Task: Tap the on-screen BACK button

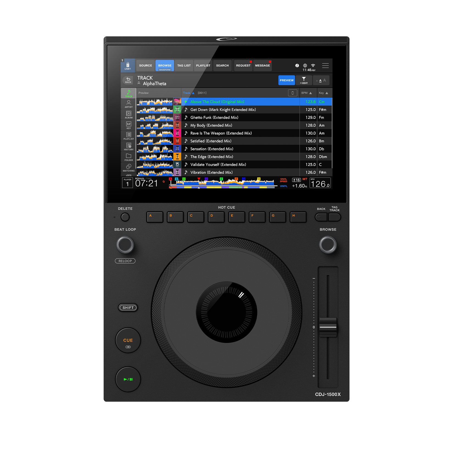Action: coord(128,80)
